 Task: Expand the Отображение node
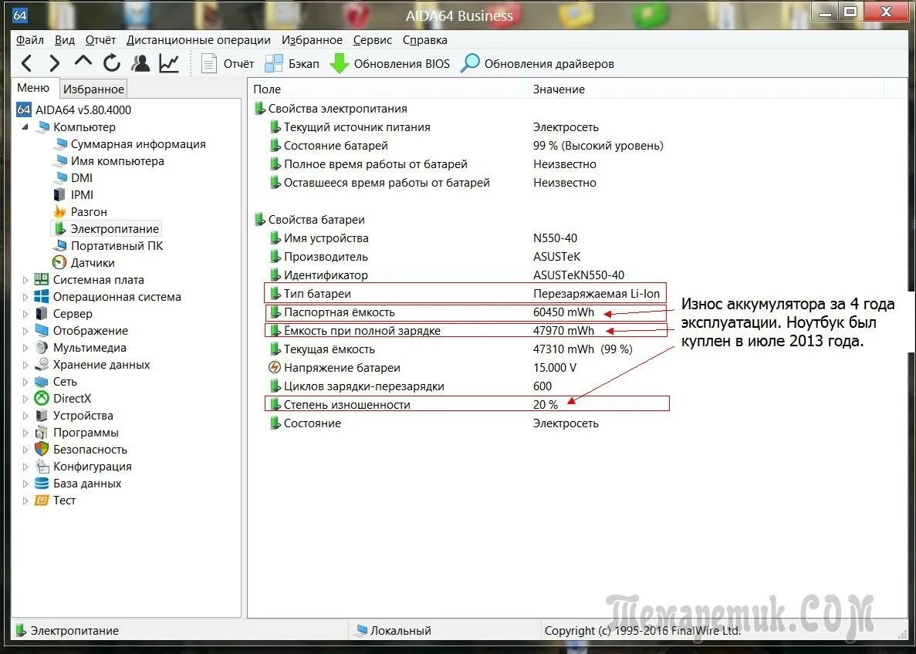(25, 331)
